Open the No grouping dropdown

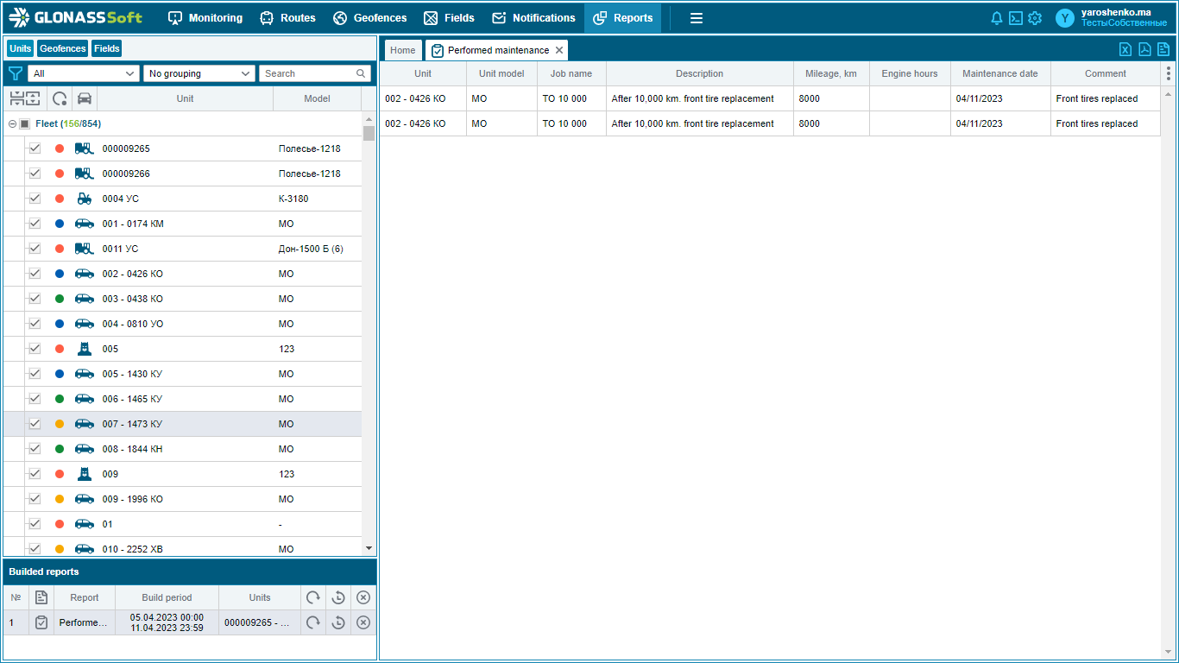click(199, 73)
